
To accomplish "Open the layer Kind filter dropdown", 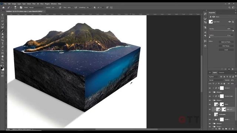I will (214, 77).
